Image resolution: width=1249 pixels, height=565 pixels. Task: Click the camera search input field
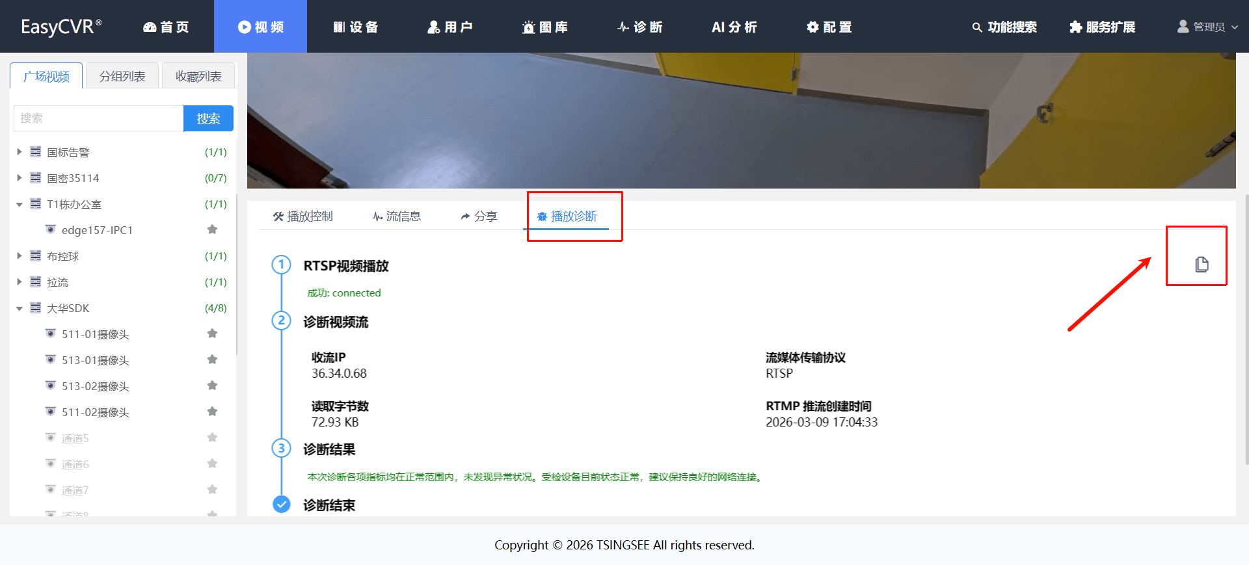pos(98,118)
